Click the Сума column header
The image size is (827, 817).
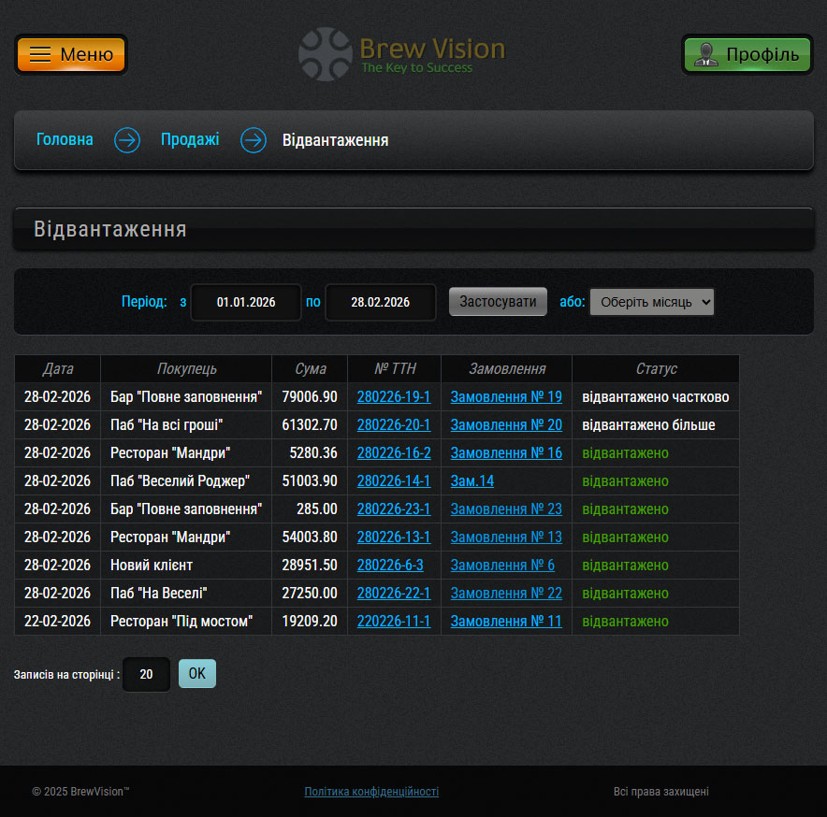pos(310,368)
